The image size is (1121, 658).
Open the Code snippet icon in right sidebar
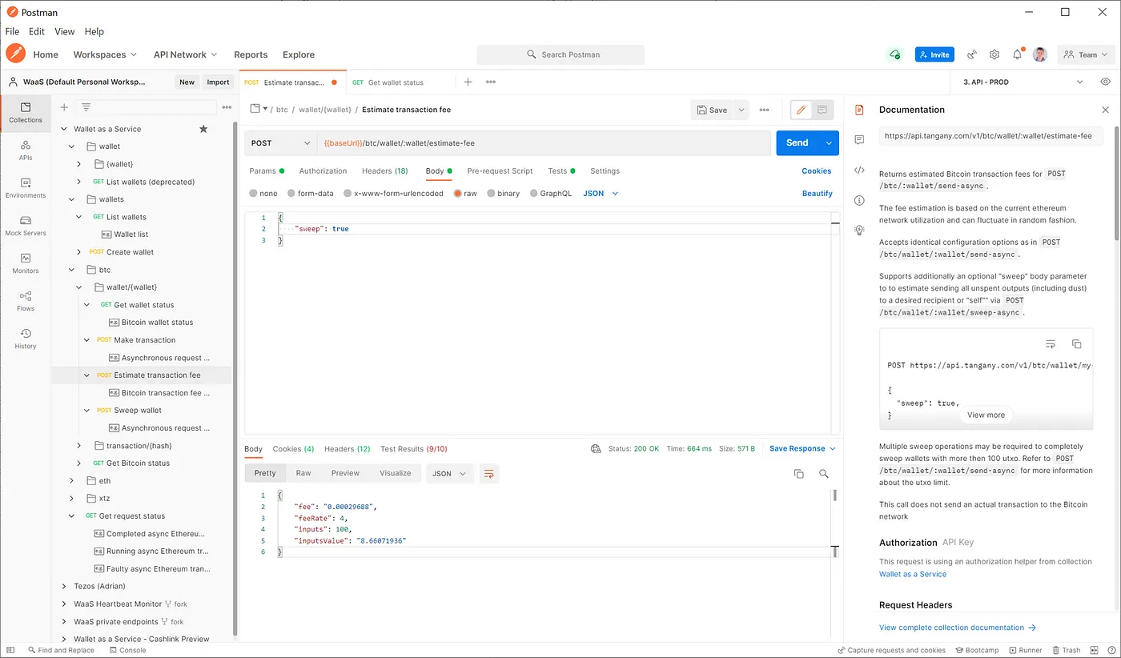coord(859,170)
